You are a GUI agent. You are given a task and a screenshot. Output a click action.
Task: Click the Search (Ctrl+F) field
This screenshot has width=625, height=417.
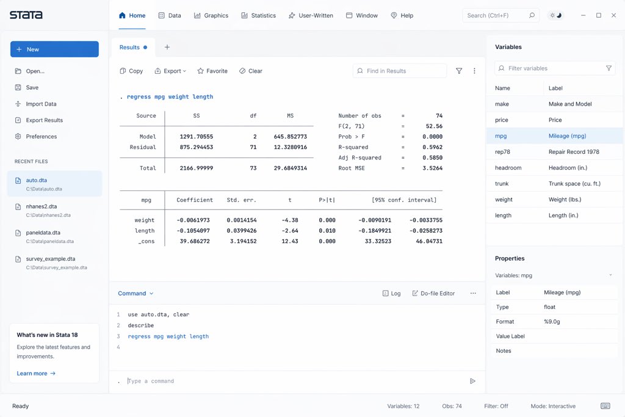(x=500, y=15)
